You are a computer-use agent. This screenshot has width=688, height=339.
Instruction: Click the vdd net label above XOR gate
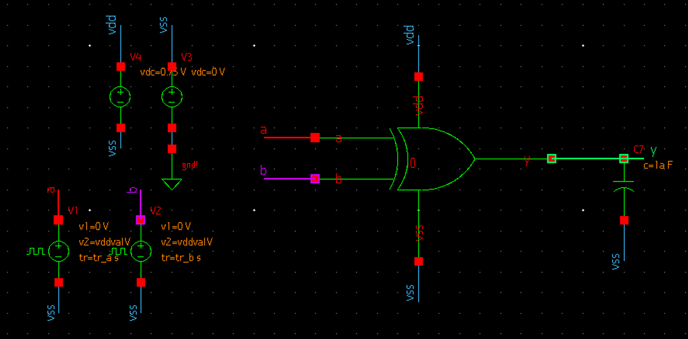410,35
